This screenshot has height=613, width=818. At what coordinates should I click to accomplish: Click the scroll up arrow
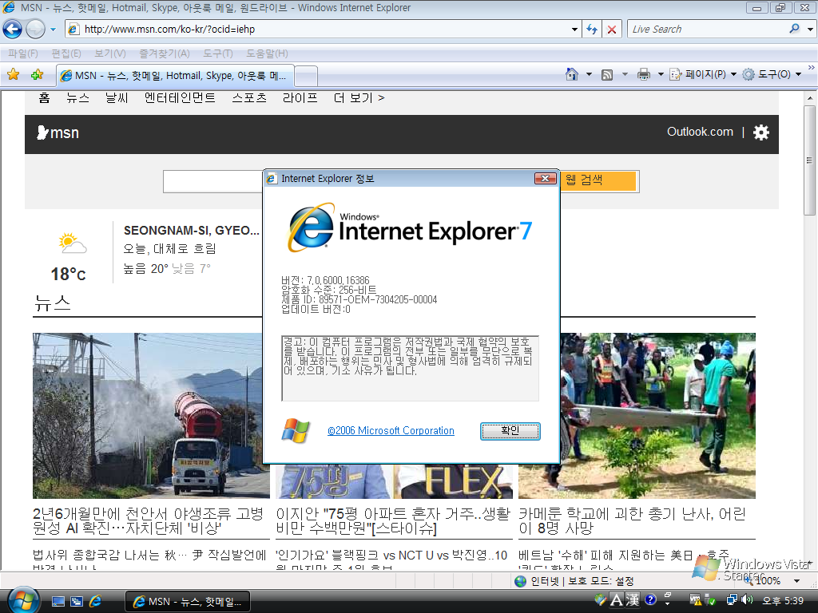[x=810, y=97]
